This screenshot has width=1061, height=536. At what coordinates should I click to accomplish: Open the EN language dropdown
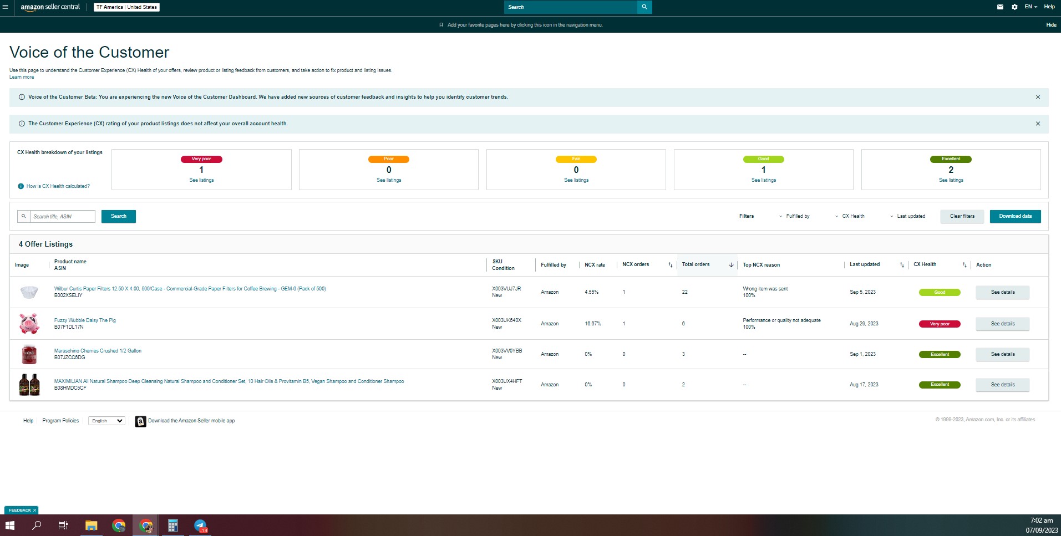click(x=1030, y=7)
